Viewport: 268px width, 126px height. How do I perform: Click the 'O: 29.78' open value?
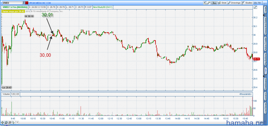(x=51, y=7)
